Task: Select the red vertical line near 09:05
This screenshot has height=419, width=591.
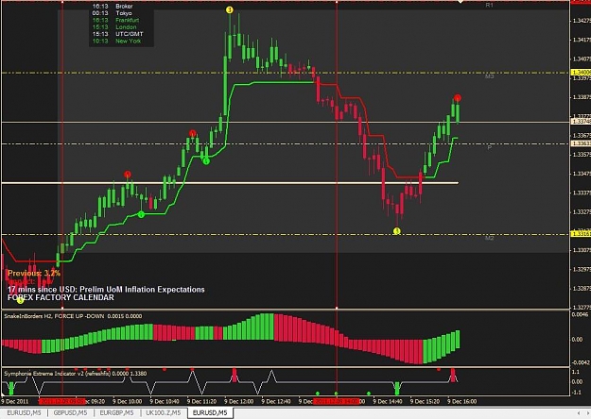Action: pos(62,154)
